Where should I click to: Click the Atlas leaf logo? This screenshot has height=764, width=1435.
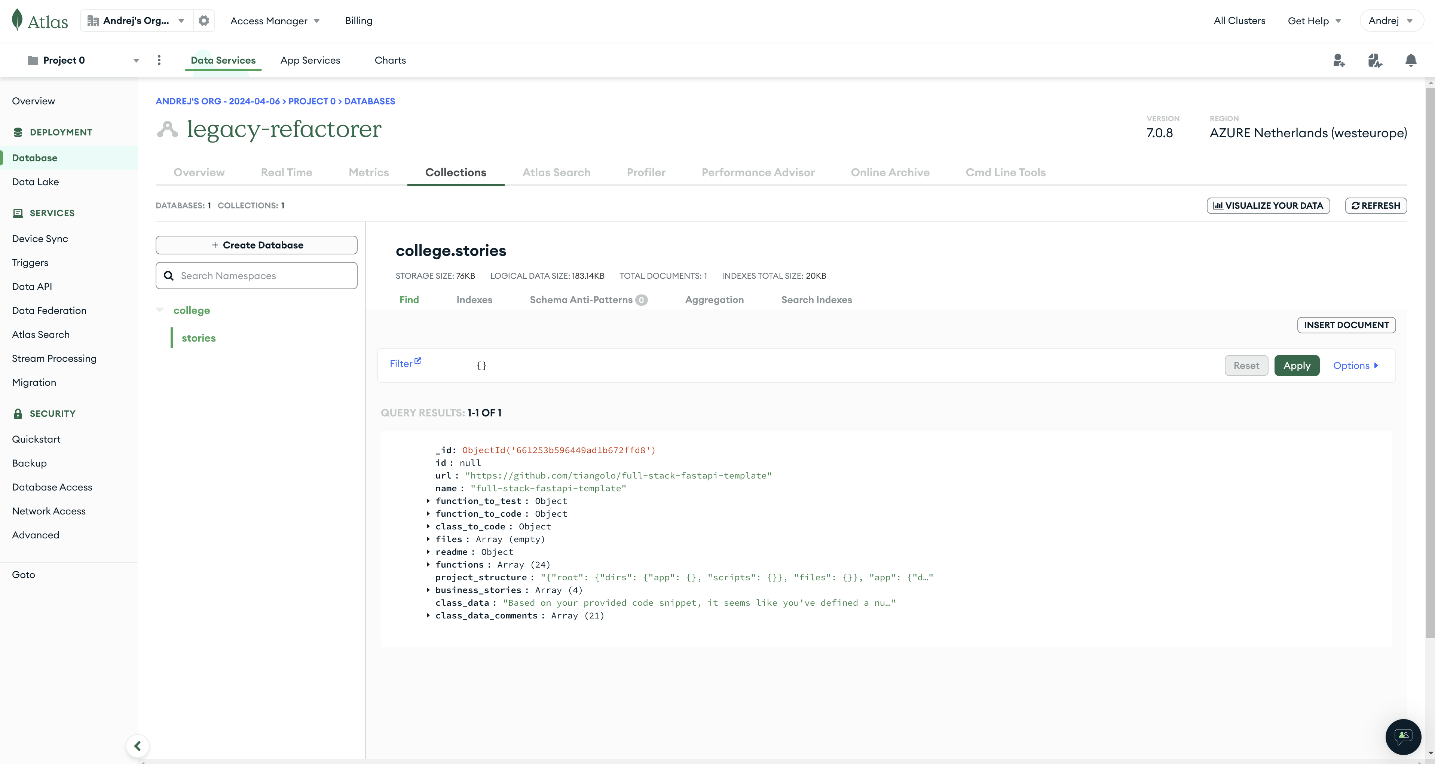[x=17, y=19]
